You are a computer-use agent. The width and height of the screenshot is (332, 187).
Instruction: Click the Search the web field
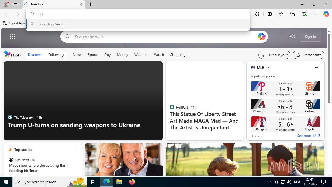point(164,37)
